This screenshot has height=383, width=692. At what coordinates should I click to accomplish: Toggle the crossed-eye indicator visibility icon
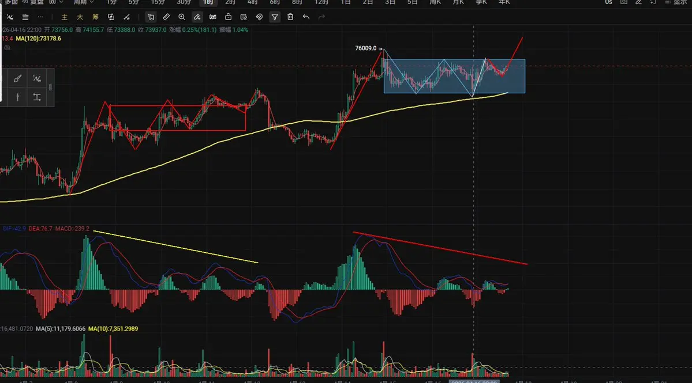(x=7, y=47)
